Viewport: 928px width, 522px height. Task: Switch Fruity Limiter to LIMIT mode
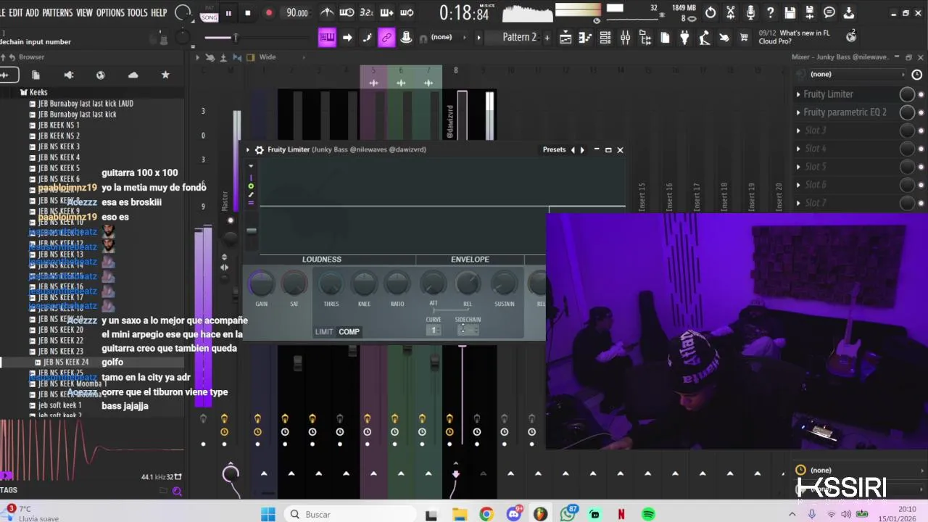[324, 332]
